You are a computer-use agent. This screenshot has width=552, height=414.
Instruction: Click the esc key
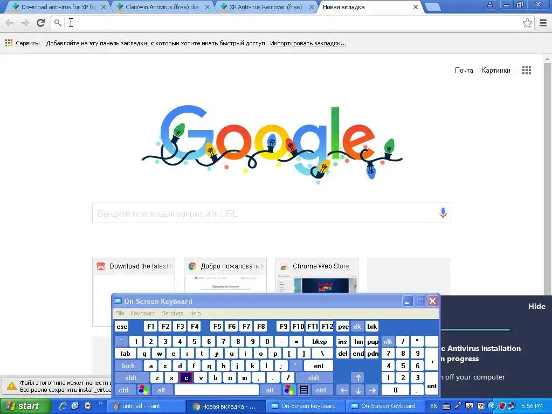tap(122, 326)
